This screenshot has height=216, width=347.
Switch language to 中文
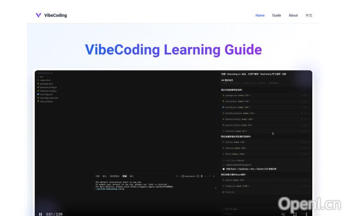coord(309,15)
